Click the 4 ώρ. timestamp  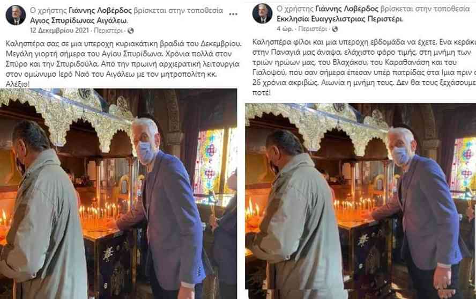285,29
